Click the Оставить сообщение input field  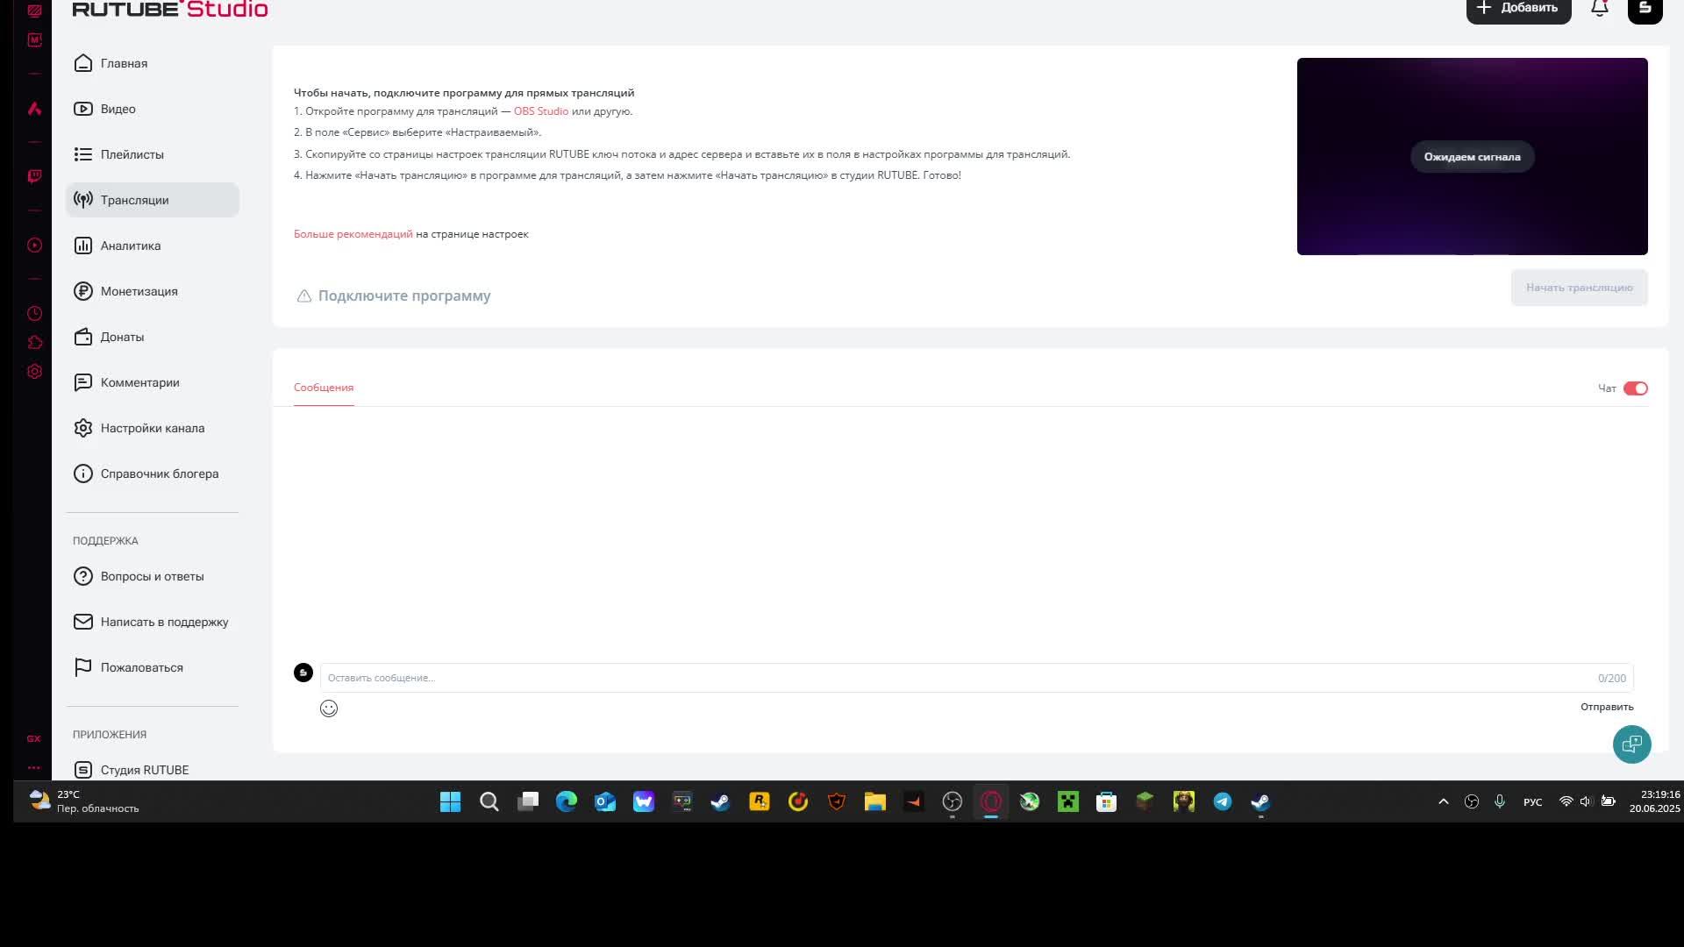pos(956,678)
